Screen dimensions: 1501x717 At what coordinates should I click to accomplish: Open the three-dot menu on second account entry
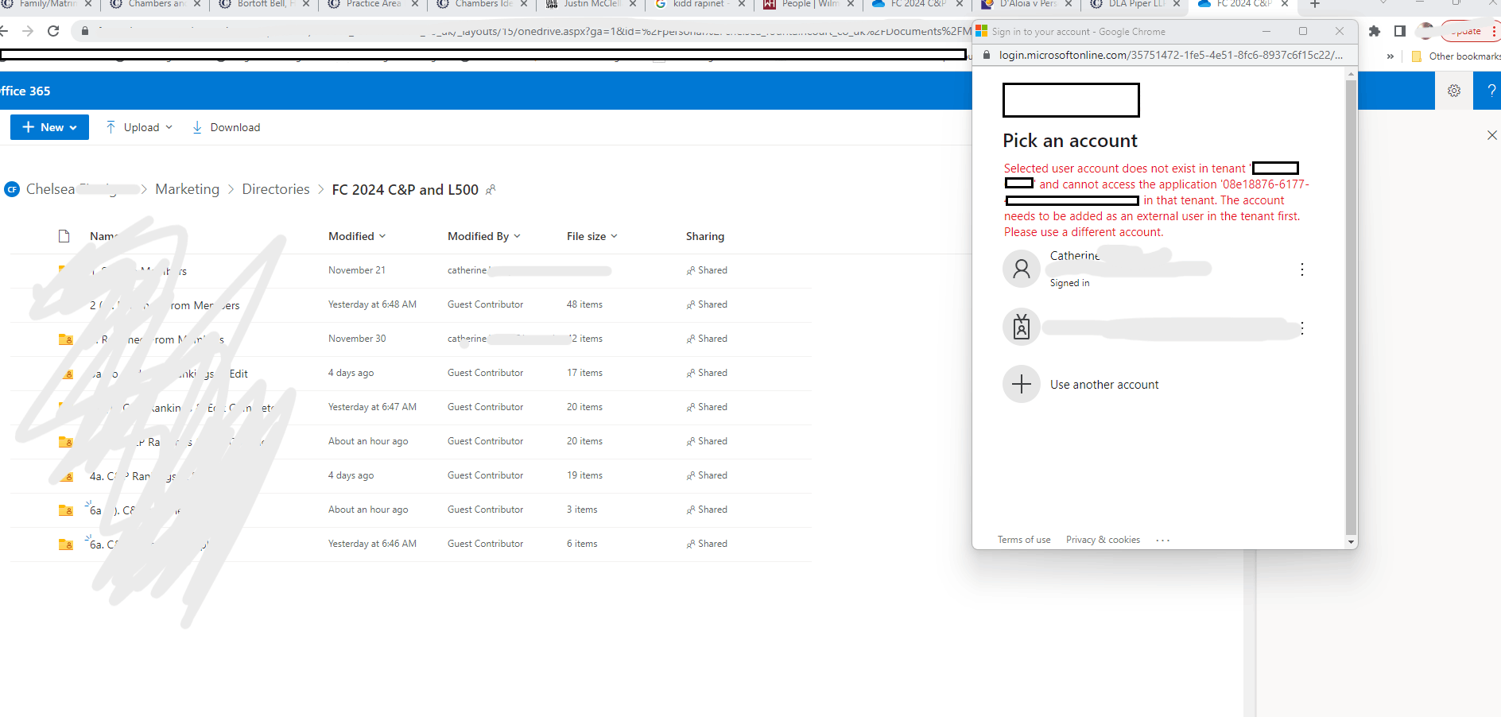[1302, 328]
